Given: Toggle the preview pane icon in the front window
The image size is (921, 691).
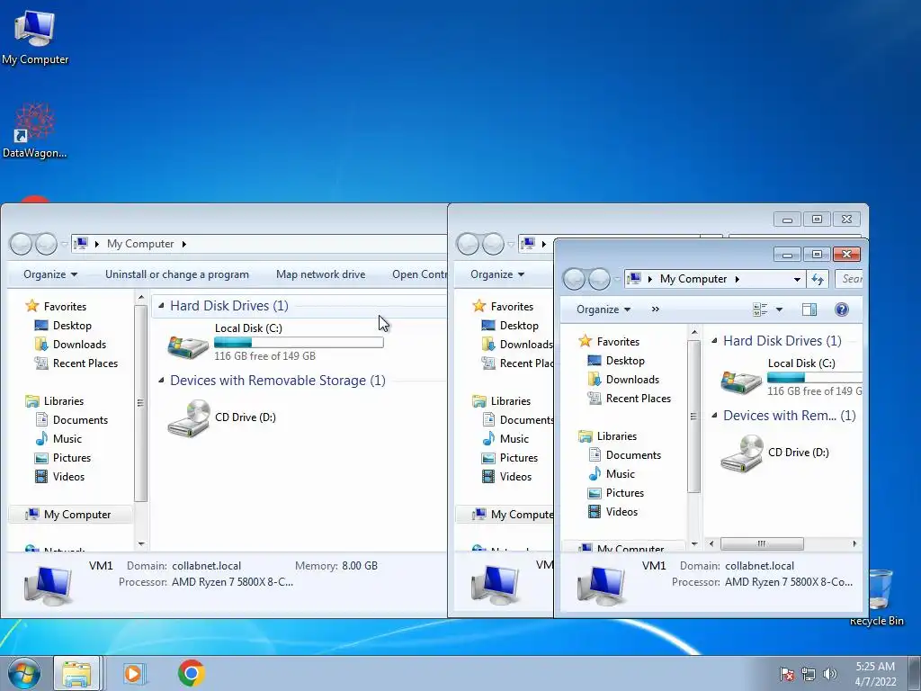Looking at the screenshot, I should [x=809, y=310].
